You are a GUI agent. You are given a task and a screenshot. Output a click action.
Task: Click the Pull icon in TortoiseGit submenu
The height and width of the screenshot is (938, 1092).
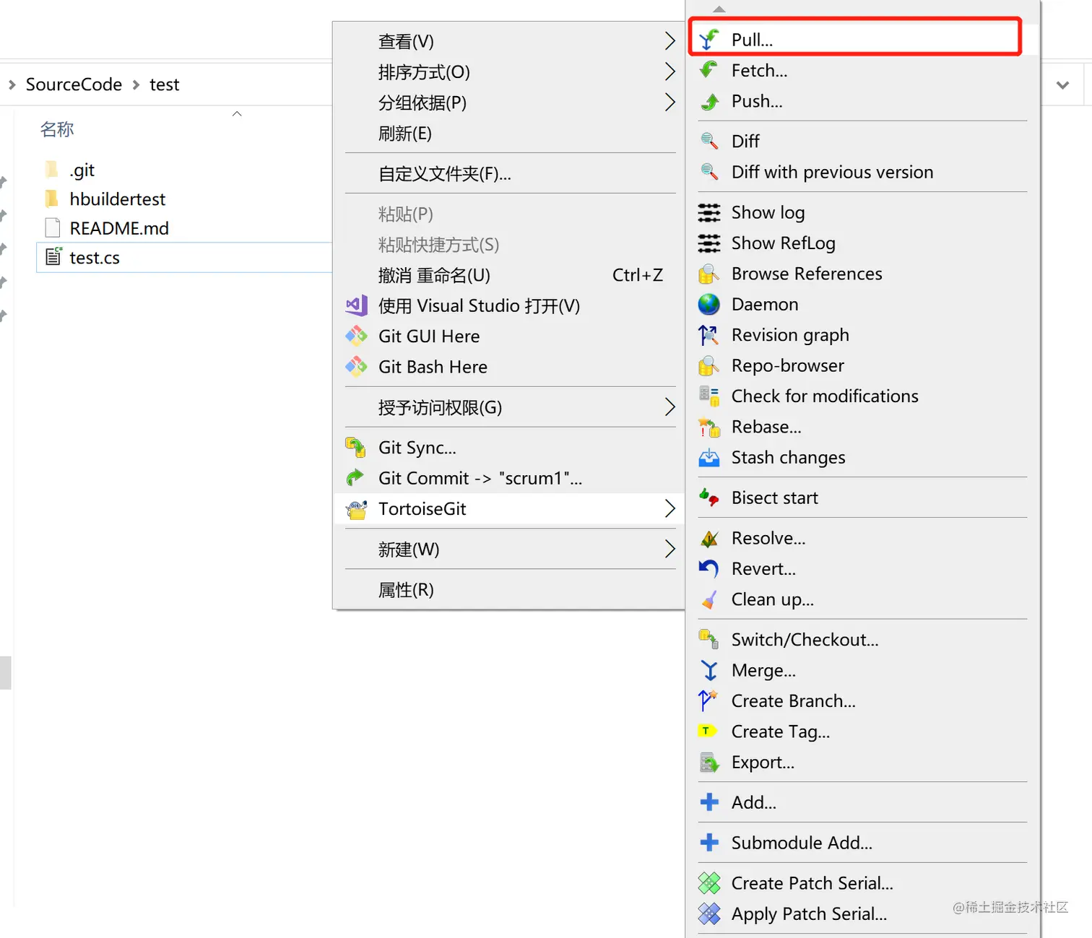pyautogui.click(x=709, y=39)
